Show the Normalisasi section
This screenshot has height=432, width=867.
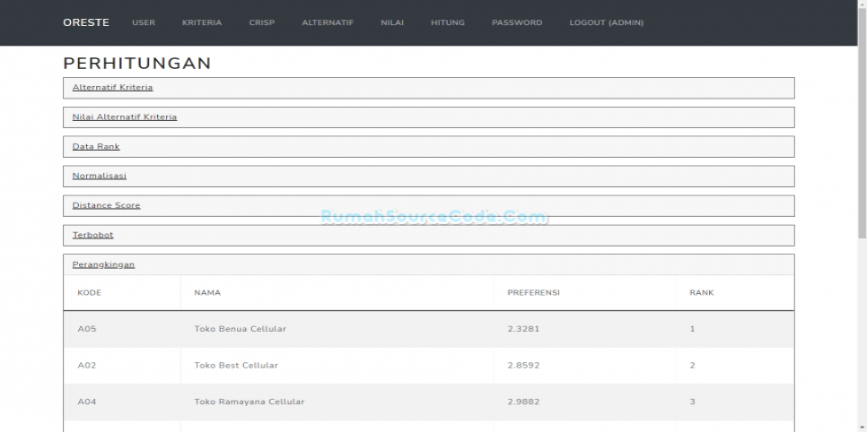point(99,177)
